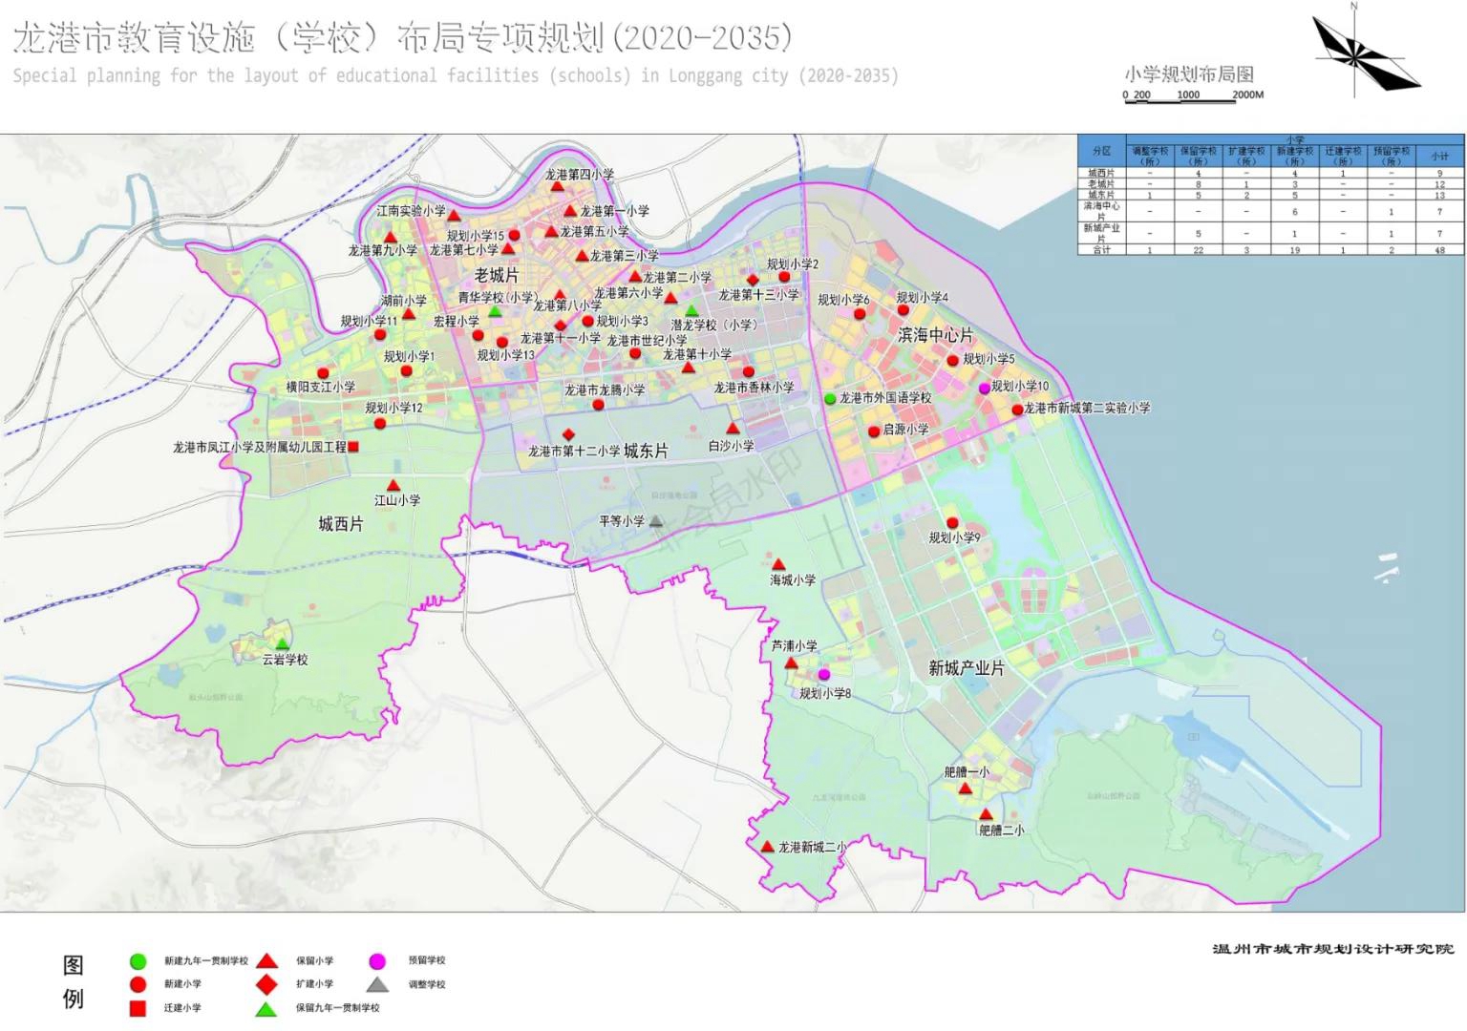This screenshot has width=1467, height=1031.
Task: Select the green triangle marker at 云岩学校
Action: tap(282, 643)
